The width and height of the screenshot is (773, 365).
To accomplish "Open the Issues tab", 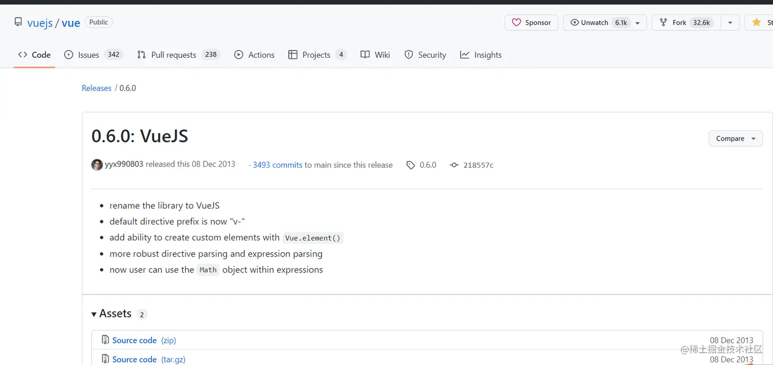I will [x=94, y=55].
